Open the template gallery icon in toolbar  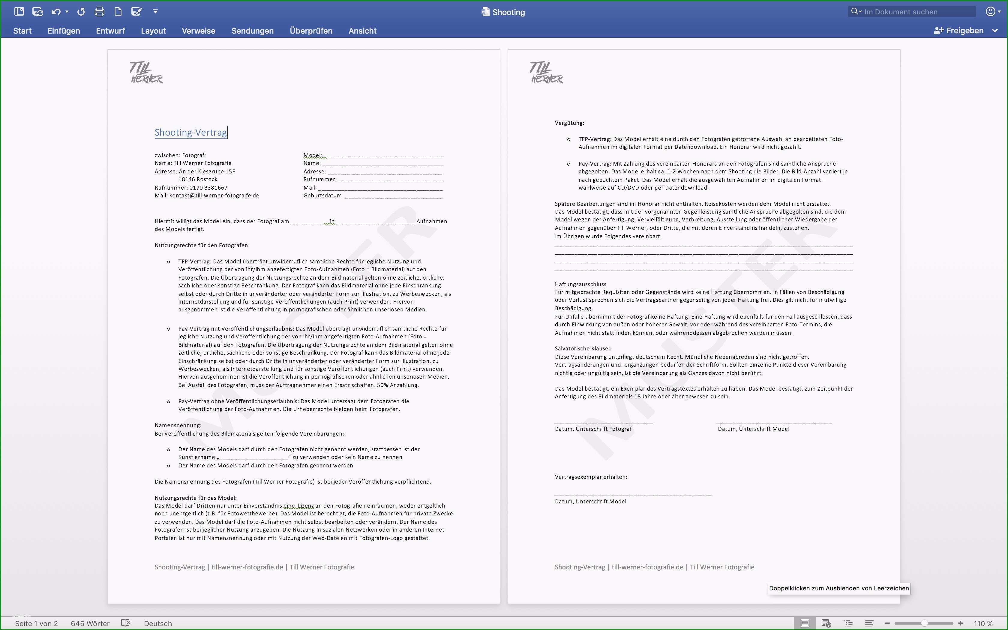19,12
